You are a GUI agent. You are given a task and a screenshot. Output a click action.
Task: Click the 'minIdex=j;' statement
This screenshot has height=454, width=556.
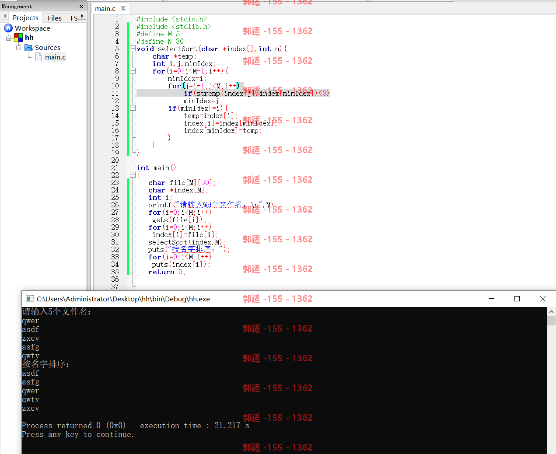(203, 101)
